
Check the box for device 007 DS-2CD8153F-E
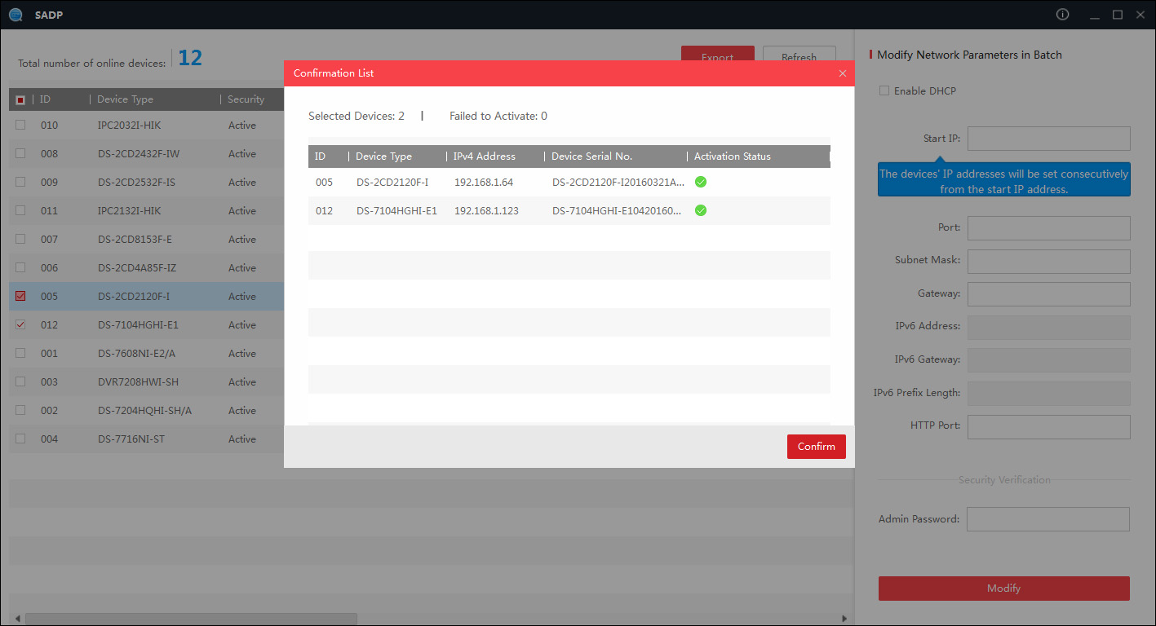tap(20, 239)
